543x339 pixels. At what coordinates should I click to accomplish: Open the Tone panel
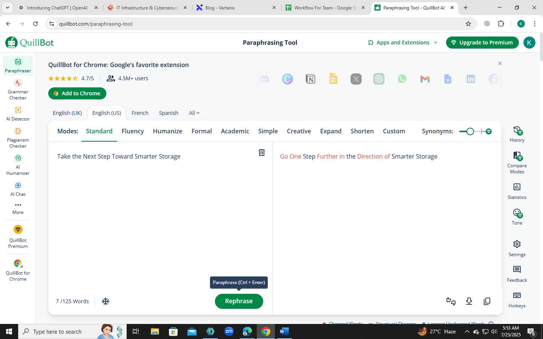[x=517, y=217]
